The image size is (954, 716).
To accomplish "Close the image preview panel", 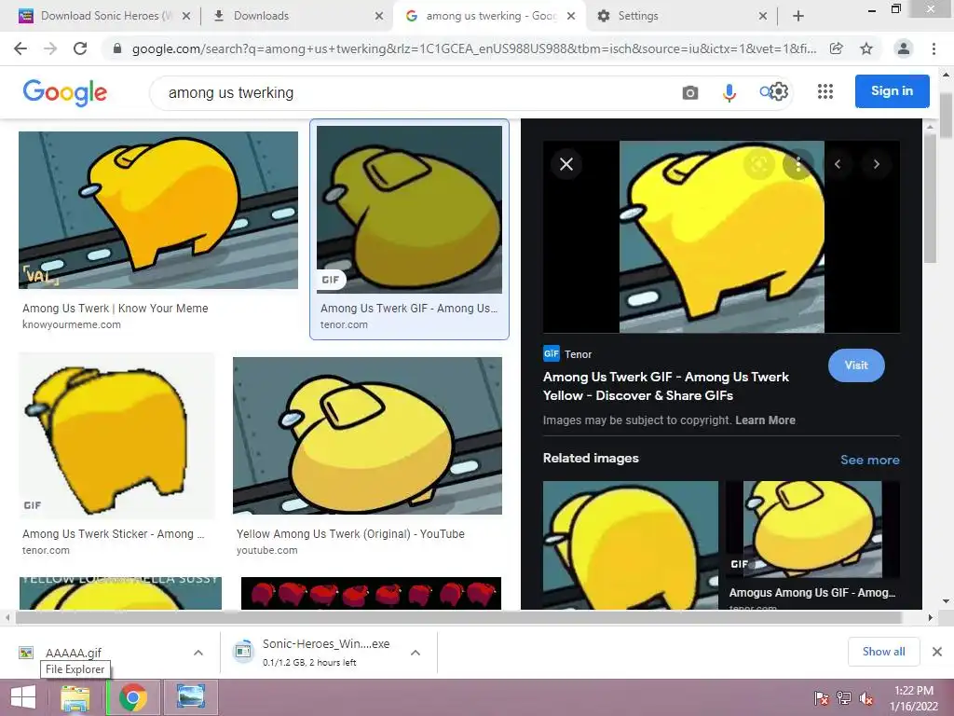I will (x=566, y=164).
